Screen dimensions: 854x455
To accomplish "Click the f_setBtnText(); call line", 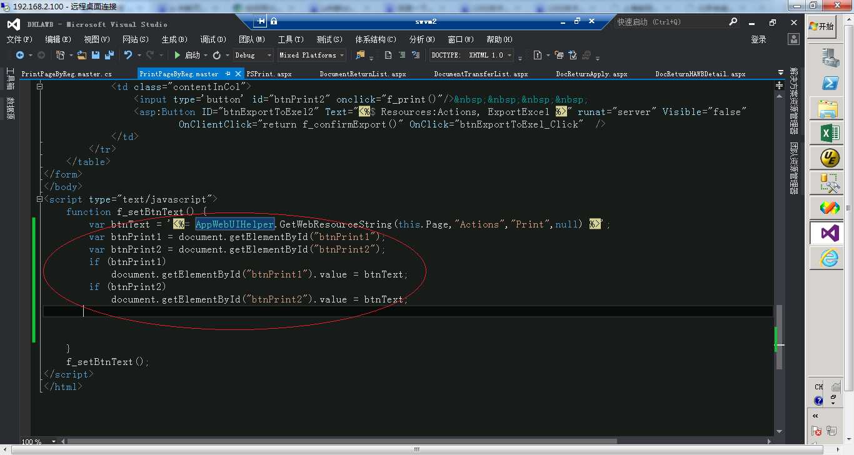I will coord(108,362).
